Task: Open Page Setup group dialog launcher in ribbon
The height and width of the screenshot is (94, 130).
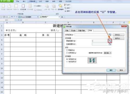Action: point(41,14)
